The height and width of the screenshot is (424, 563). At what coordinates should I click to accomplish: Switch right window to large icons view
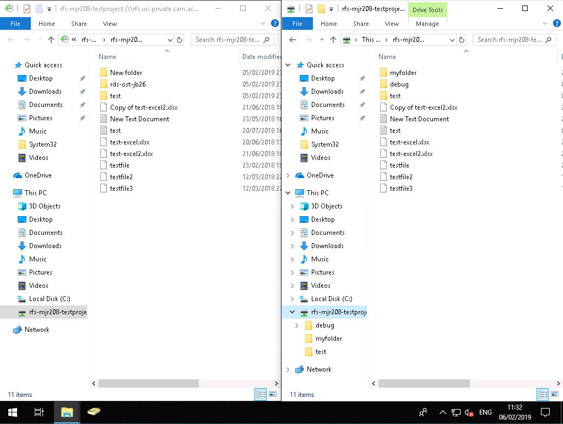(x=554, y=394)
